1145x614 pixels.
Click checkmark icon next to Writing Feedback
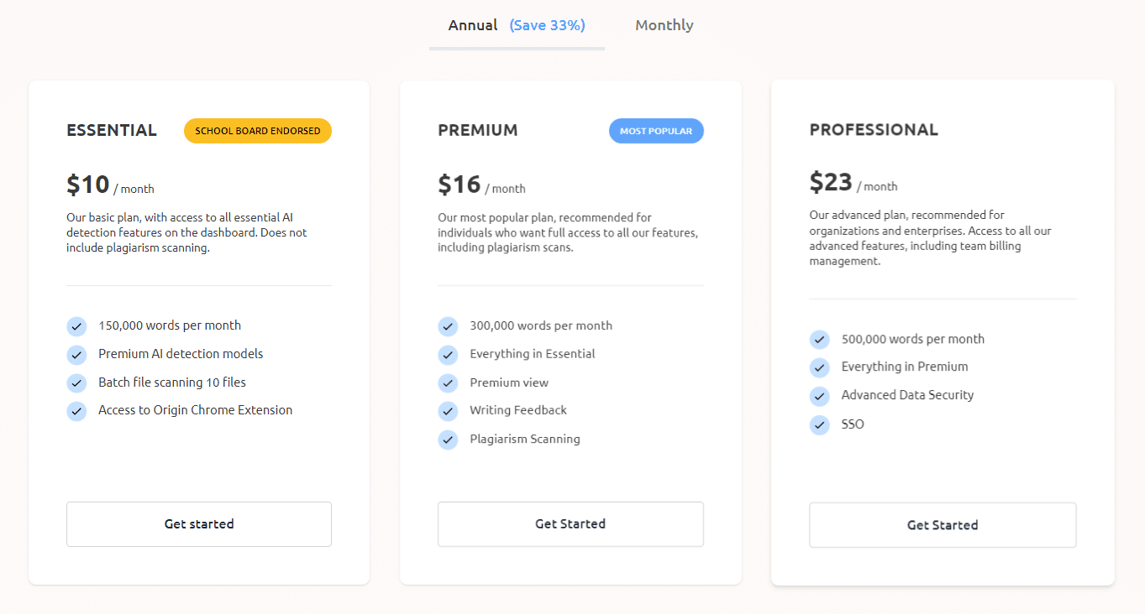(448, 411)
